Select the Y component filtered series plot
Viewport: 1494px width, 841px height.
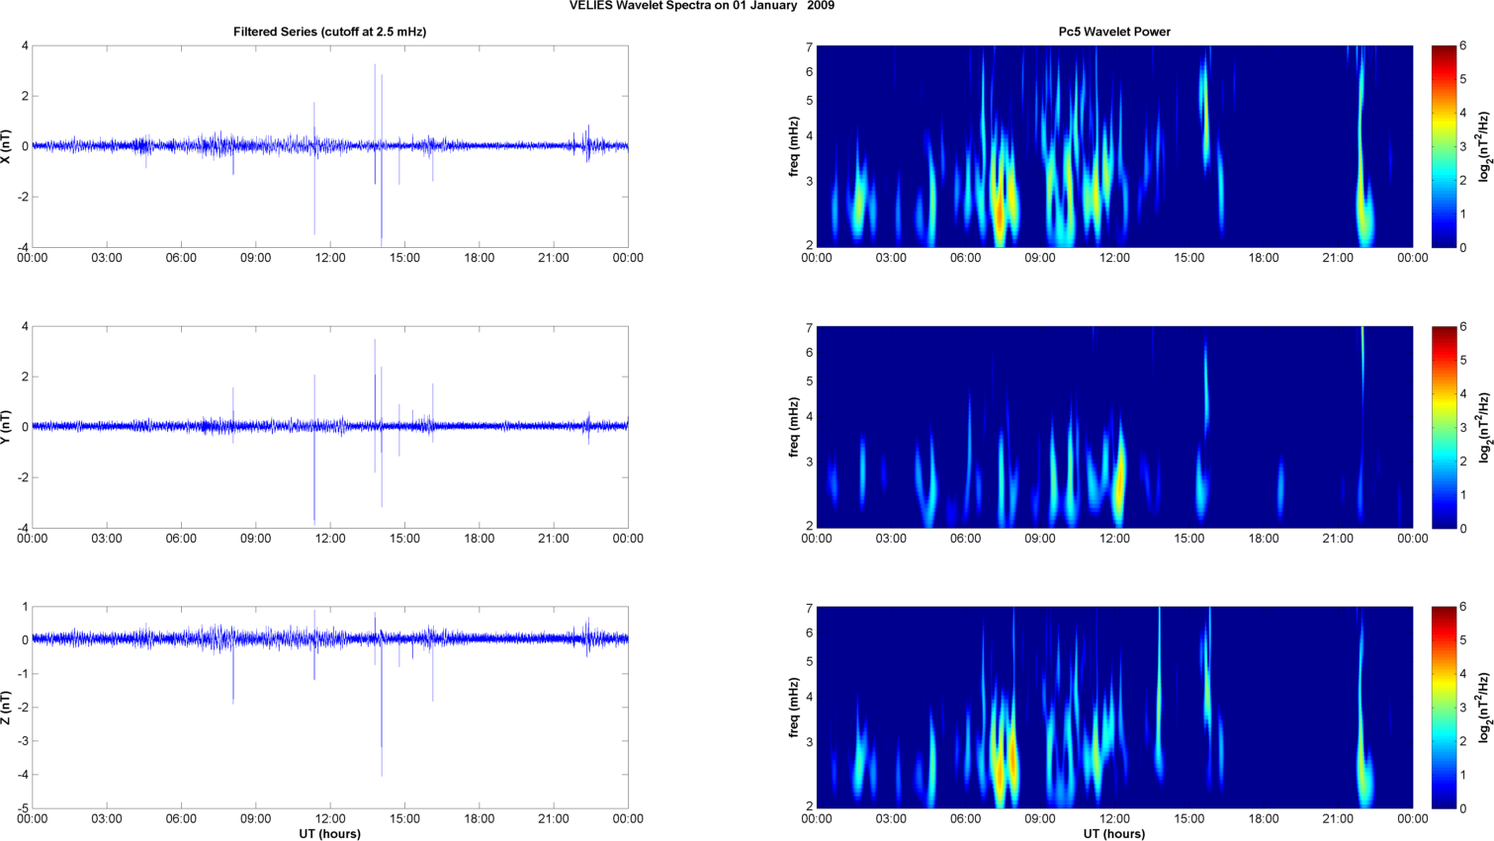[x=330, y=427]
